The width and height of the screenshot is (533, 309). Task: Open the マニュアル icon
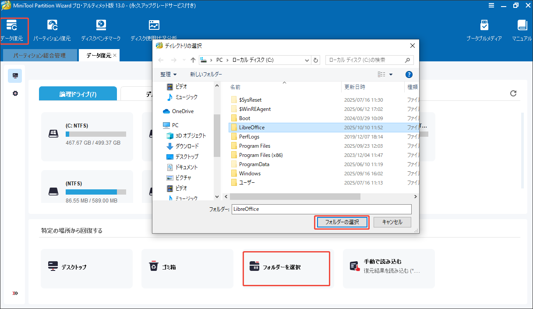(x=522, y=31)
